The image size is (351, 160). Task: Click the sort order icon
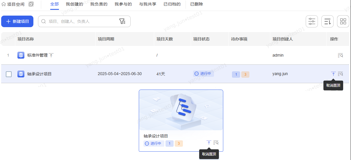(327, 21)
